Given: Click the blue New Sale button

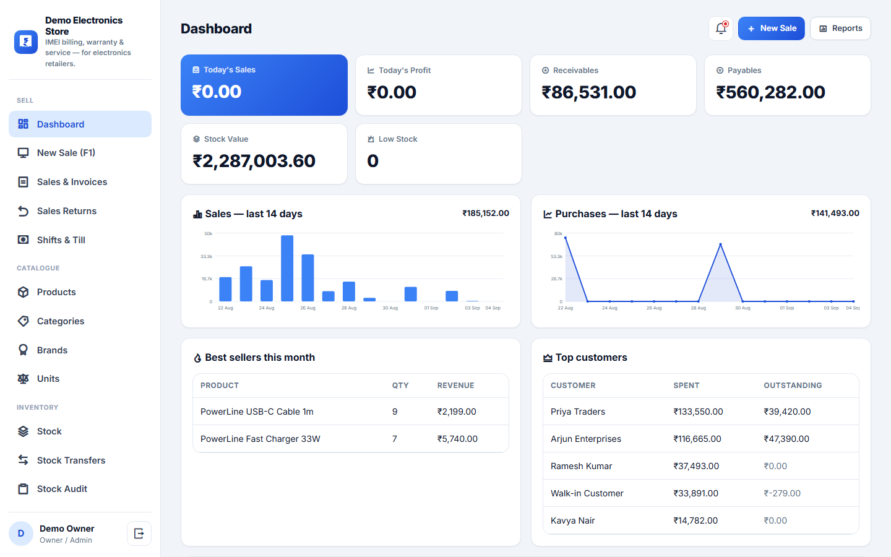Looking at the screenshot, I should (x=772, y=28).
